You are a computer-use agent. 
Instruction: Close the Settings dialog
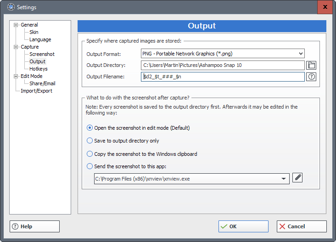325,7
